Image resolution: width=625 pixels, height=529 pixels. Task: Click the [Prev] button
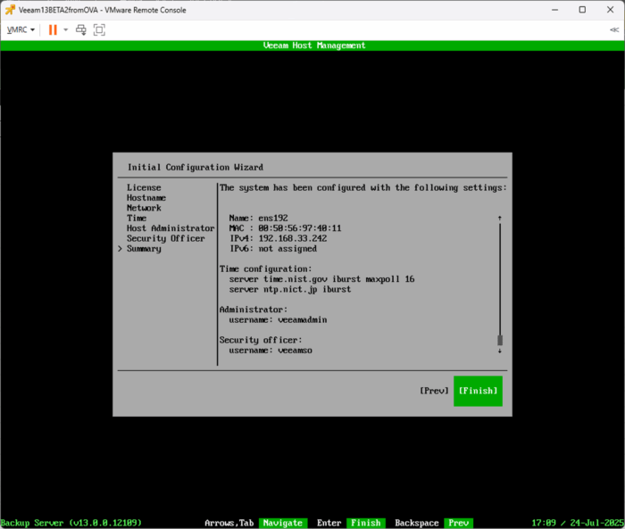pyautogui.click(x=434, y=391)
